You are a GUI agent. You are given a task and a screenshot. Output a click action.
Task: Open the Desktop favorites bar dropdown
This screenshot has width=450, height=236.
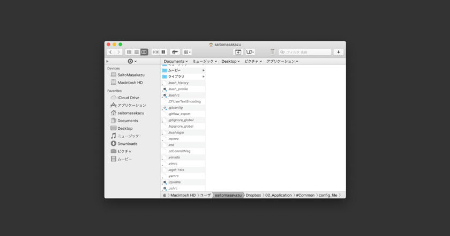pos(230,61)
